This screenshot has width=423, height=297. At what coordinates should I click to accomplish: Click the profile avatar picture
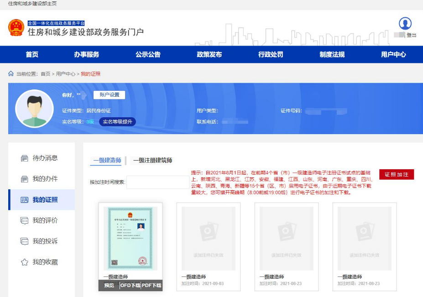click(35, 109)
